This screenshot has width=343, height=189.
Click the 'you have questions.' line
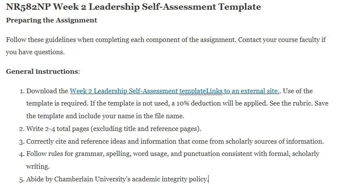point(35,52)
